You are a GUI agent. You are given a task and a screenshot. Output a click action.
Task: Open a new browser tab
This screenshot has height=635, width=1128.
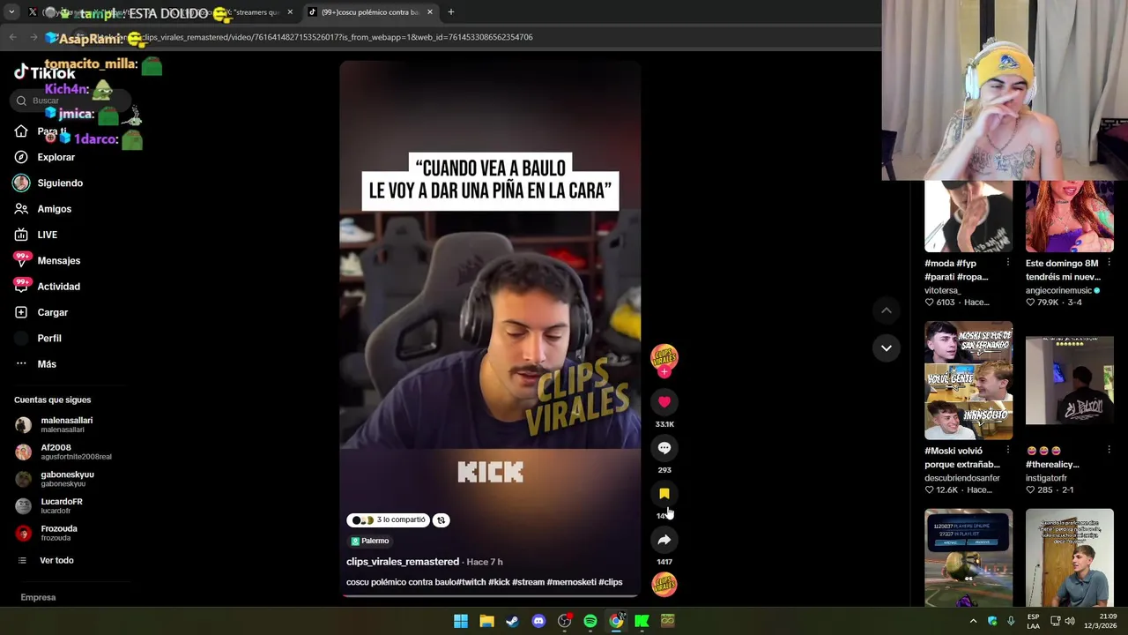tap(450, 12)
